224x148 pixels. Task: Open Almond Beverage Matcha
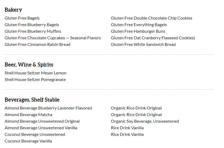(x=28, y=115)
